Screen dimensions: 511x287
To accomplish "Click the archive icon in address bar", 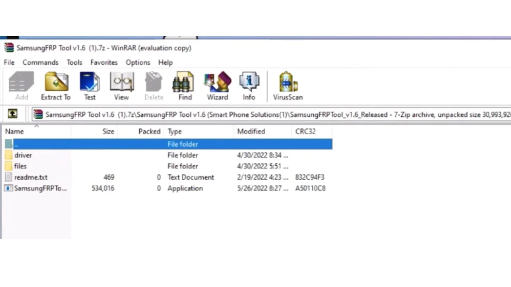I will tap(38, 114).
